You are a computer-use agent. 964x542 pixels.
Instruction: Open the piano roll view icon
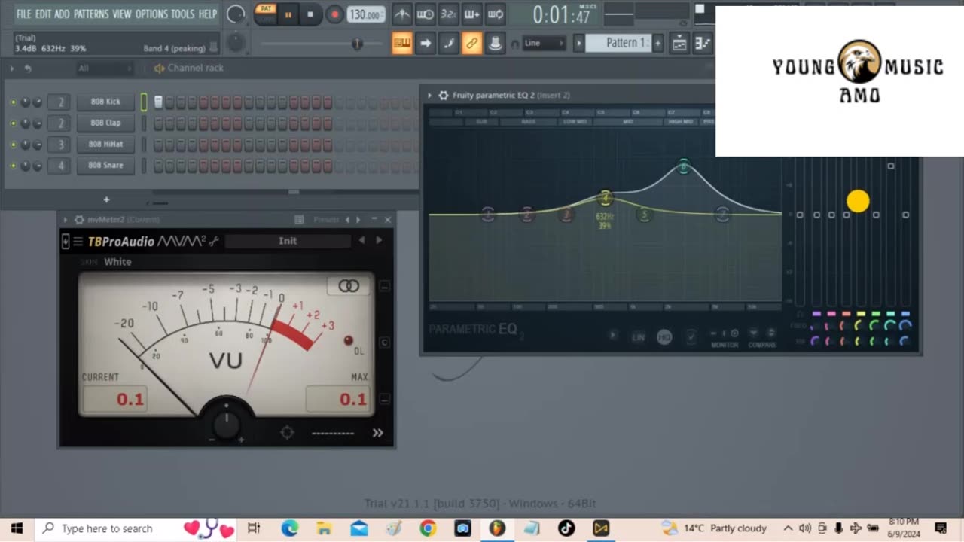click(x=703, y=43)
